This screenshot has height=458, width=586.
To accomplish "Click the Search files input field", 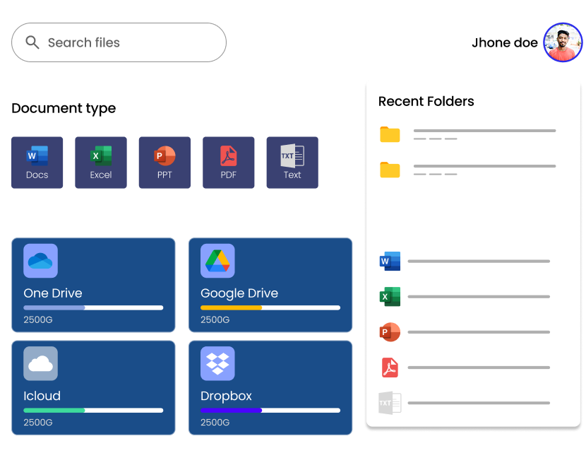I will click(119, 42).
